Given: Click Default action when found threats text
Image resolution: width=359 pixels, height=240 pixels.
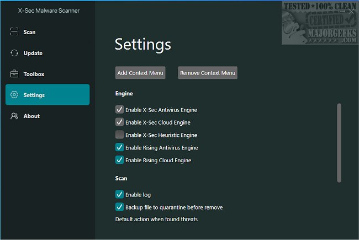Looking at the screenshot, I should [156, 219].
